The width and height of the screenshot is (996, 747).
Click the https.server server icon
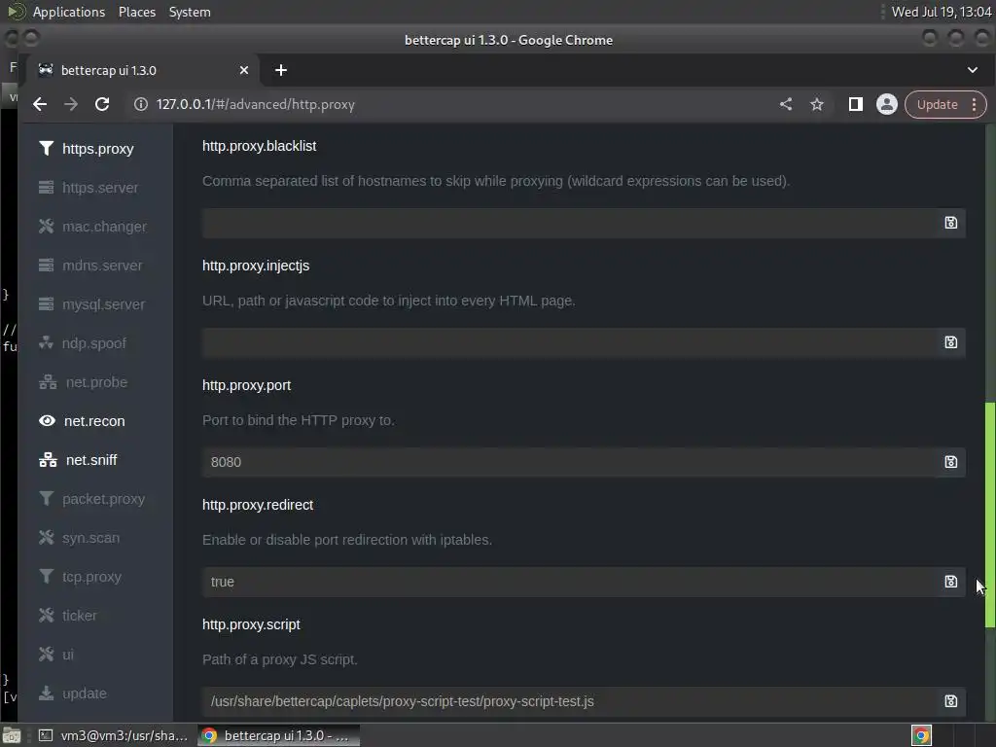pyautogui.click(x=47, y=188)
